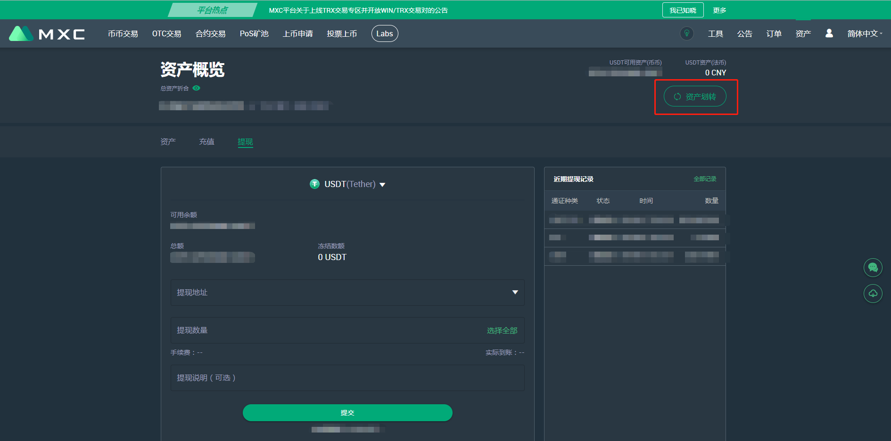Click the green USDT Tether coin icon
891x441 pixels.
pos(314,184)
